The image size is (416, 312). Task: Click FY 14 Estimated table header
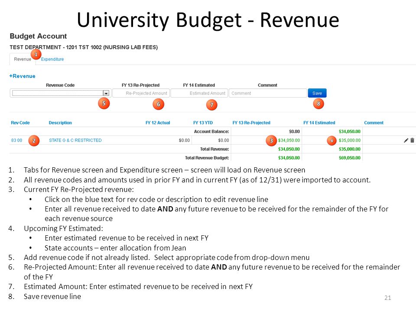(x=319, y=123)
